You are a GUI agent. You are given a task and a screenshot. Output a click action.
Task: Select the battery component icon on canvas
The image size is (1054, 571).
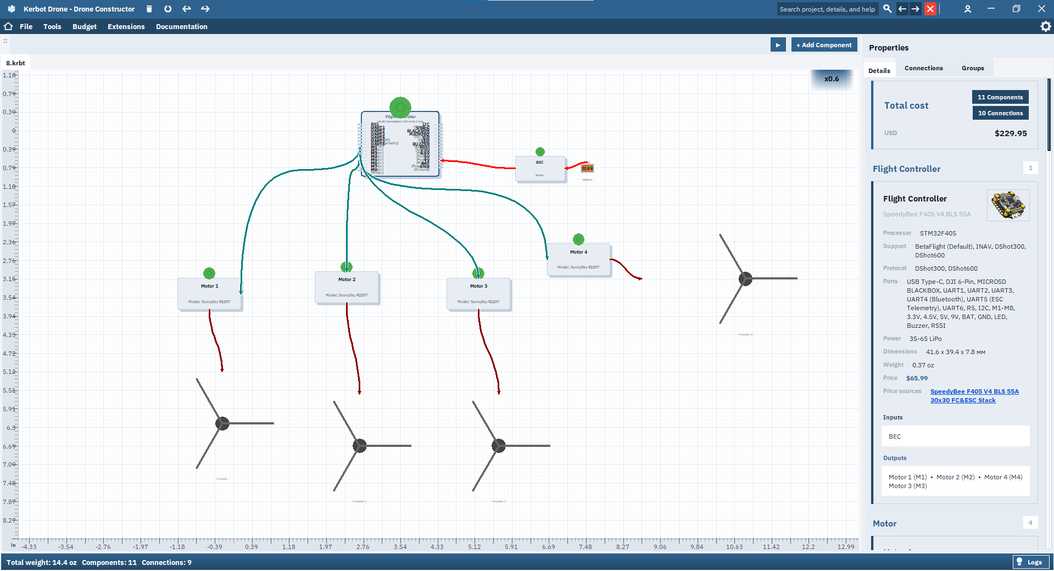click(x=587, y=169)
